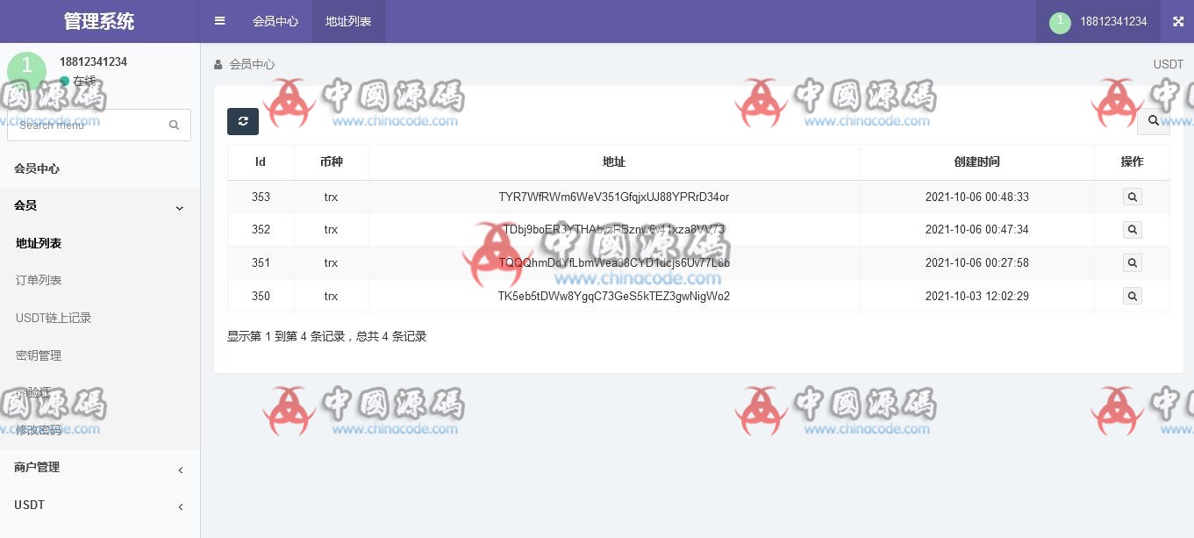Image resolution: width=1194 pixels, height=538 pixels.
Task: Expand the USDT sidebar group
Action: pyautogui.click(x=100, y=506)
